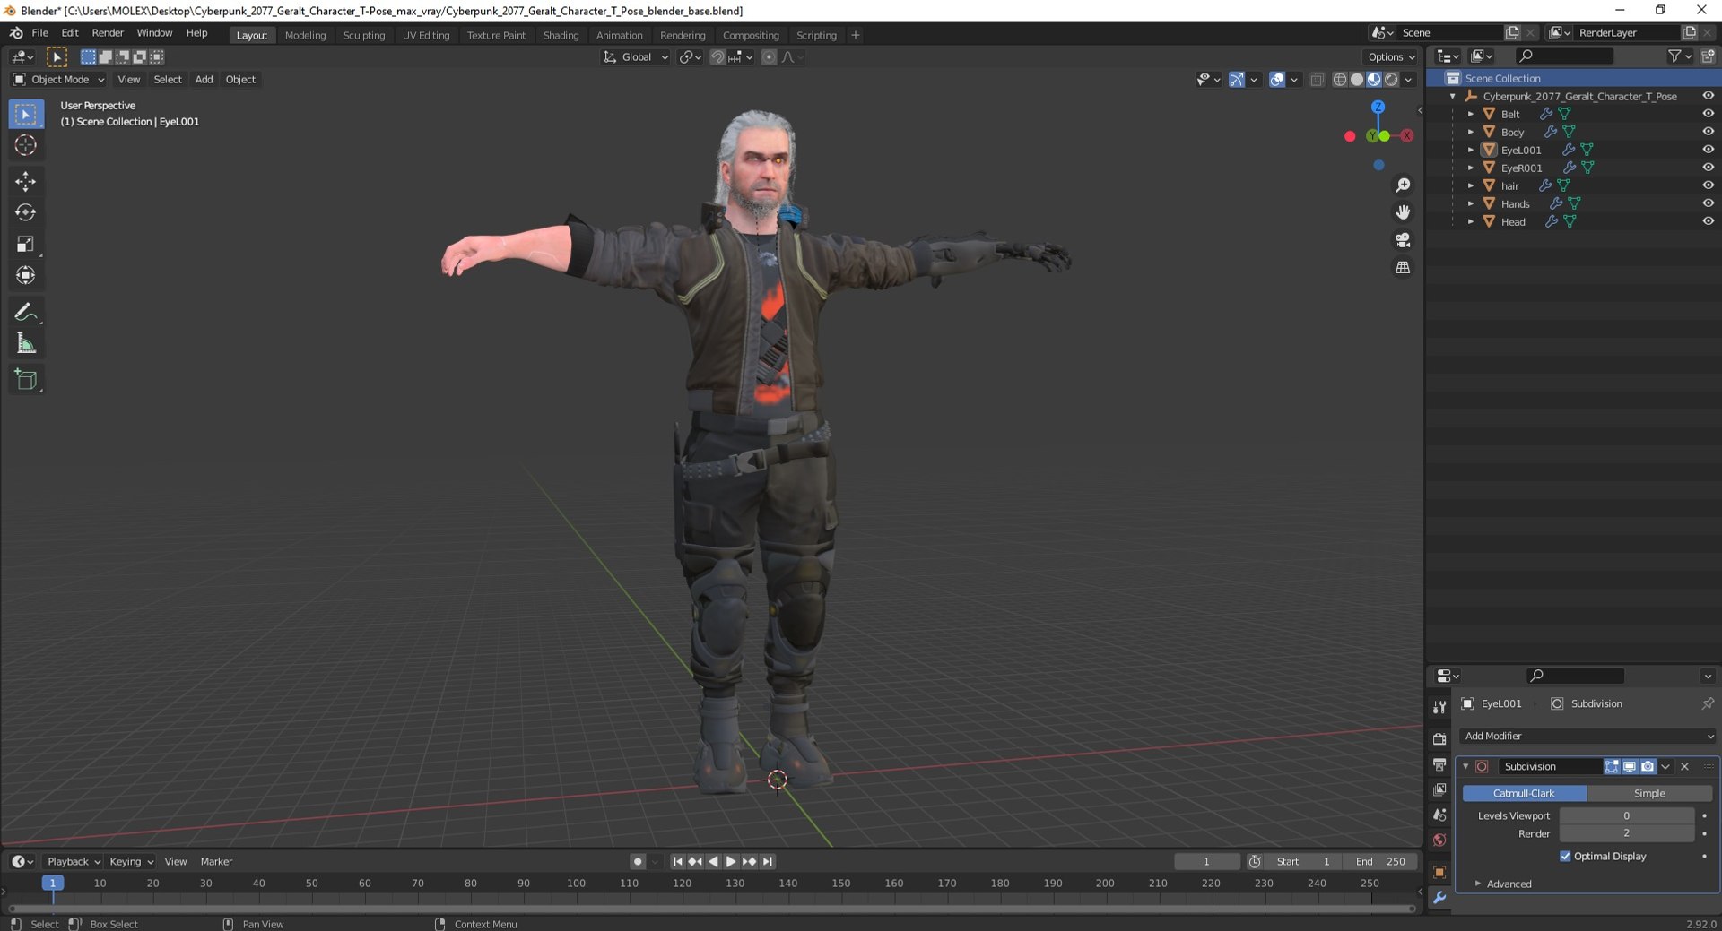Activate the Select Box tool
Viewport: 1722px width, 931px height.
click(25, 114)
